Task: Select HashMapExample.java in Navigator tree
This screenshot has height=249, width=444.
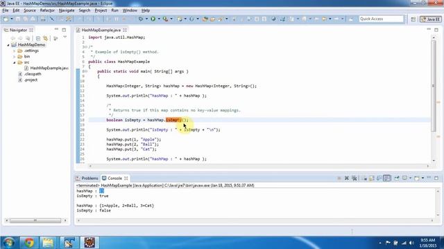Action: pyautogui.click(x=49, y=68)
